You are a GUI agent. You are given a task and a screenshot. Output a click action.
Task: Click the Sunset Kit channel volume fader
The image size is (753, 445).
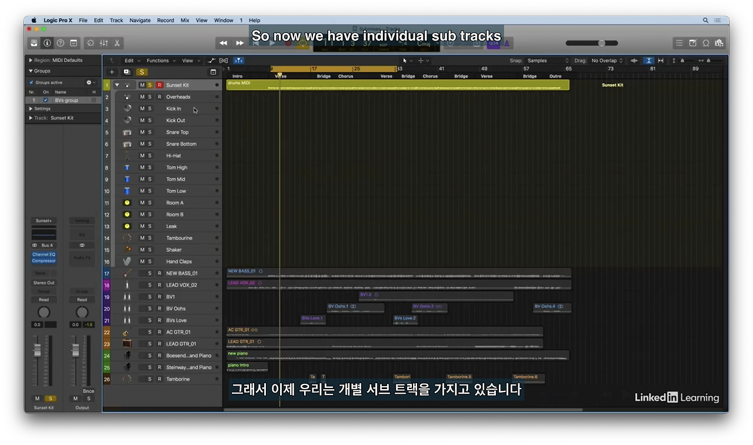(38, 351)
